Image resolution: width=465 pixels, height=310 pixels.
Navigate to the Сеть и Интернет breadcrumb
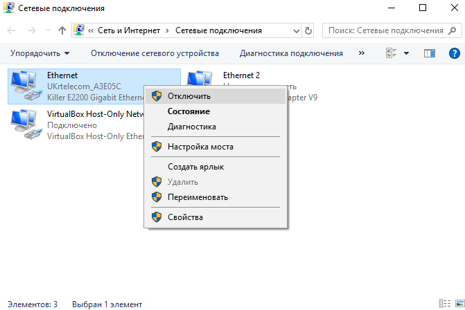tap(129, 30)
